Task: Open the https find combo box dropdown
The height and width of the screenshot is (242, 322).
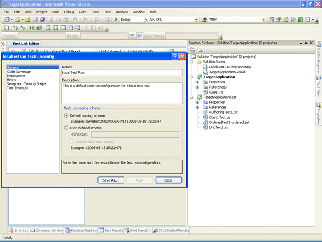Action: click(263, 20)
